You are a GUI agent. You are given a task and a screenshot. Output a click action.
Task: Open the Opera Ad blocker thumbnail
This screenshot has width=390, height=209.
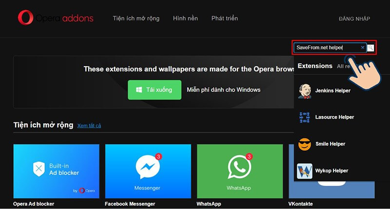click(56, 171)
